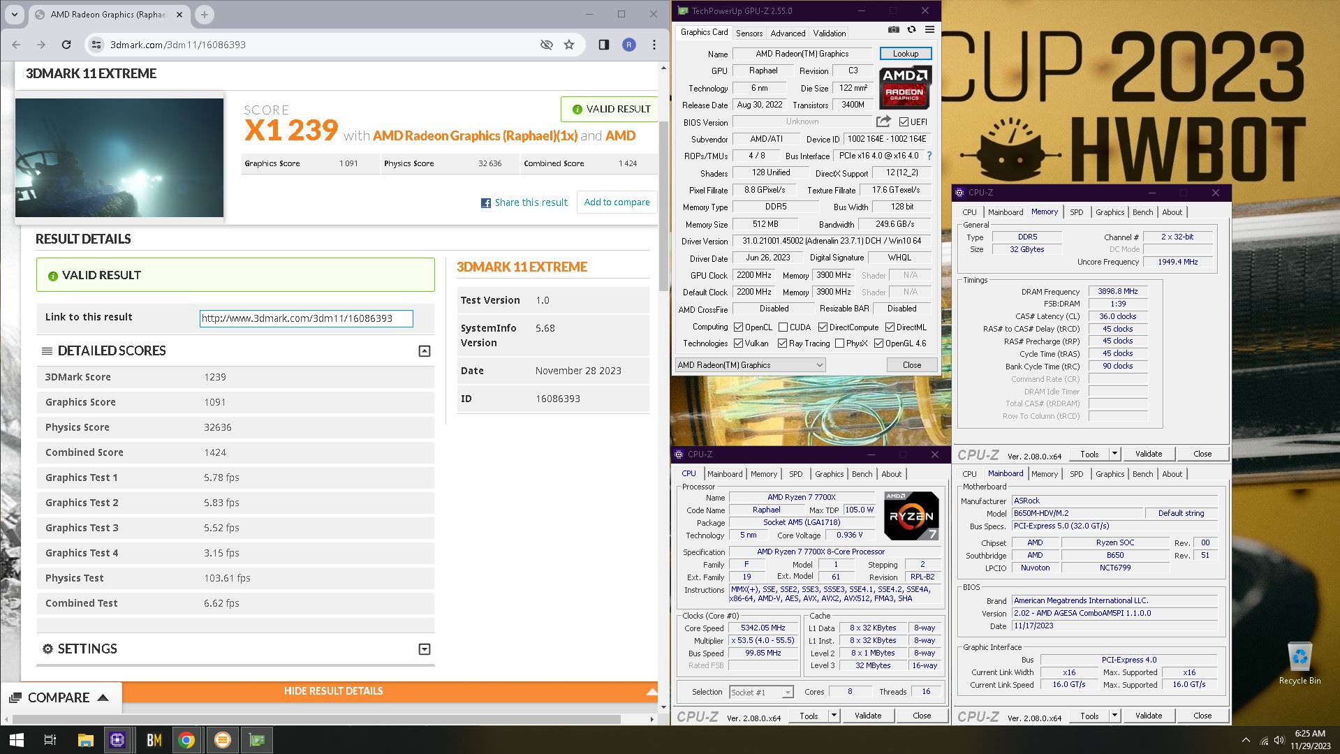Click Hide Result Details bar

(x=334, y=691)
